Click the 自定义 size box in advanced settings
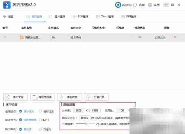The image size is (185, 134). pyautogui.click(x=85, y=118)
